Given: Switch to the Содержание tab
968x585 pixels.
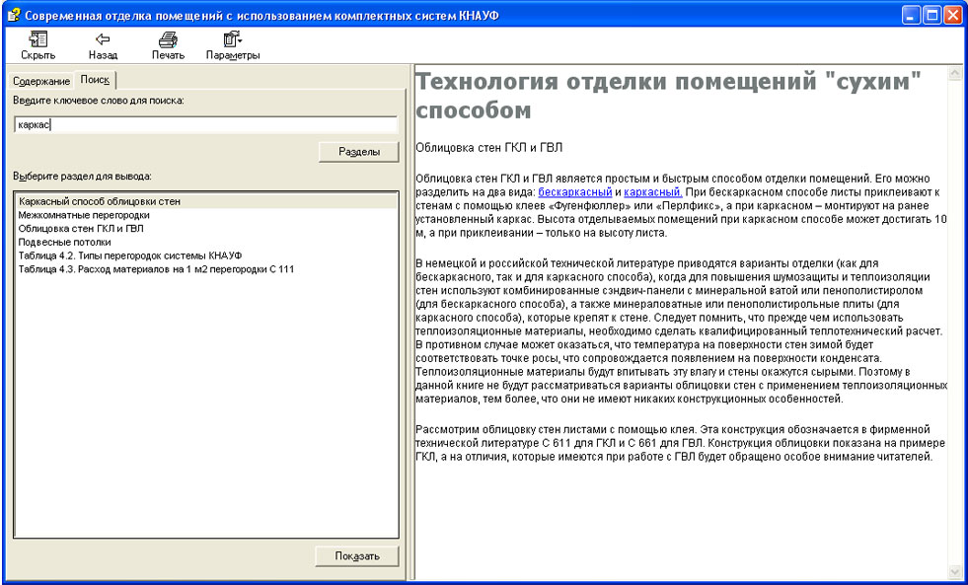Looking at the screenshot, I should (x=41, y=82).
